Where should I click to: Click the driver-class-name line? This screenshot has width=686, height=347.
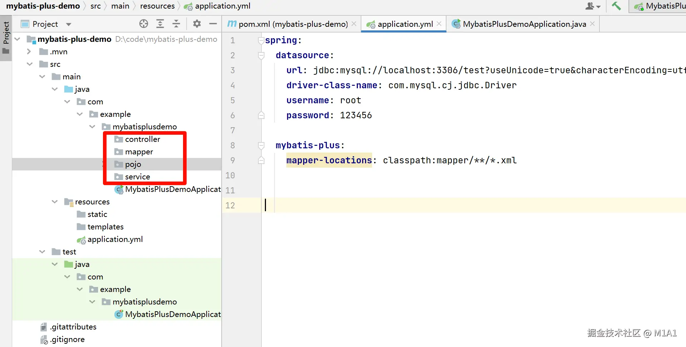401,85
